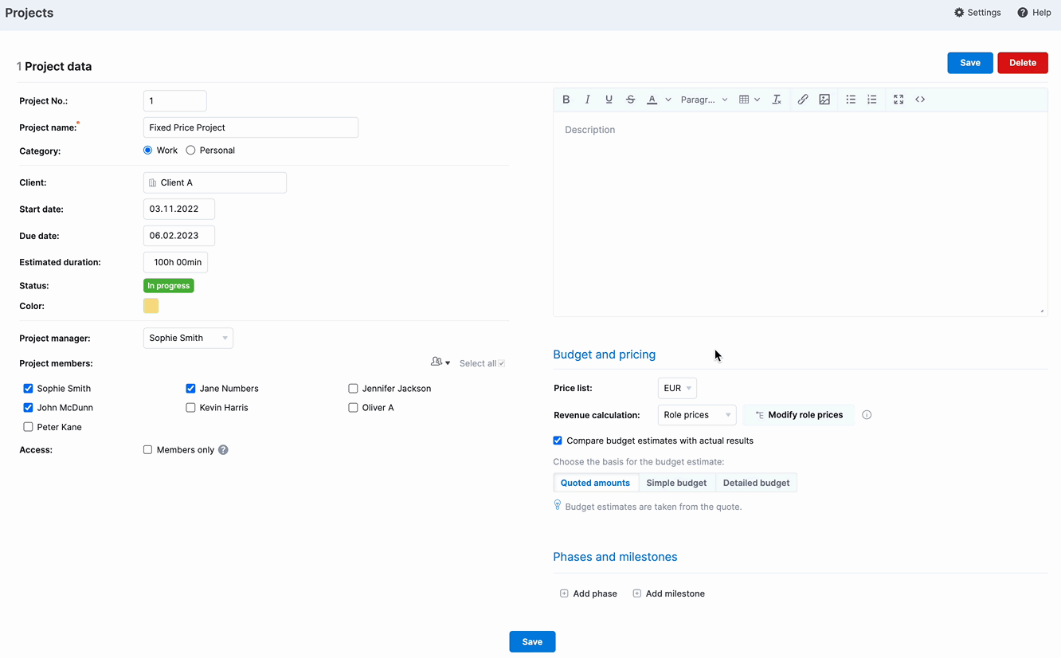
Task: Open the Project manager dropdown
Action: 188,338
